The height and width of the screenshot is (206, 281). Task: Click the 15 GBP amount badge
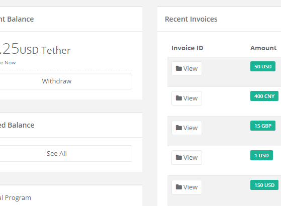click(263, 126)
